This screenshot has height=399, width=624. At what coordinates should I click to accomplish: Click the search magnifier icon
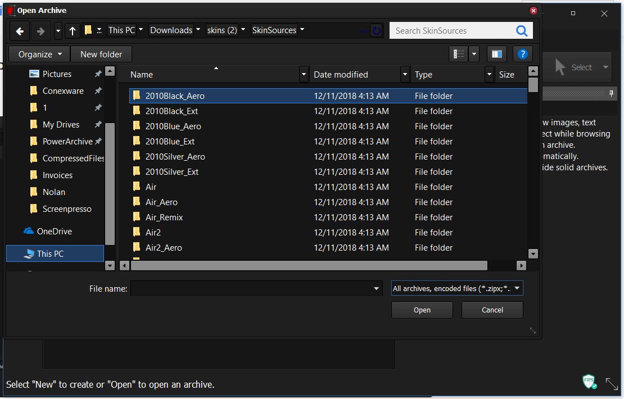(x=521, y=31)
